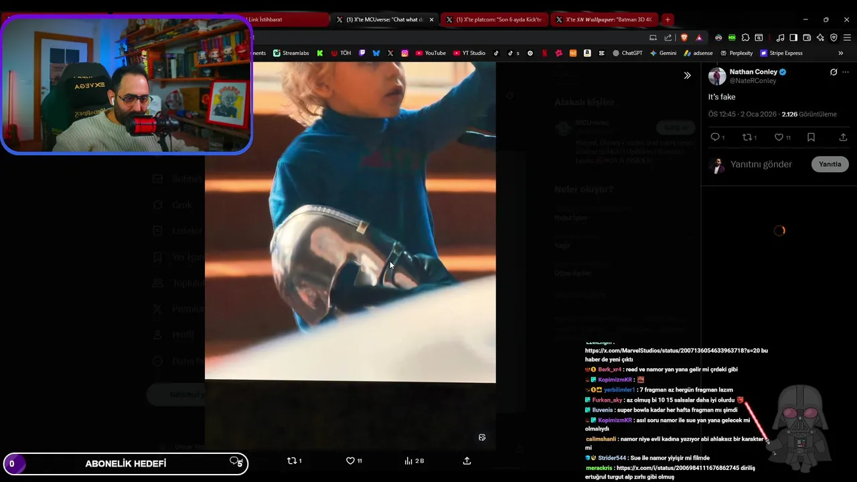Screen dimensions: 857x482
Task: Open the Netflix bookmark icon
Action: tap(544, 53)
